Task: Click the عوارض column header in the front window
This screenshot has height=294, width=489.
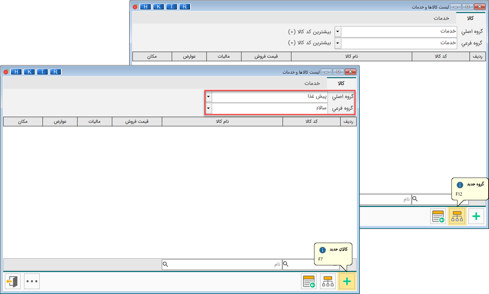Action: coord(60,122)
